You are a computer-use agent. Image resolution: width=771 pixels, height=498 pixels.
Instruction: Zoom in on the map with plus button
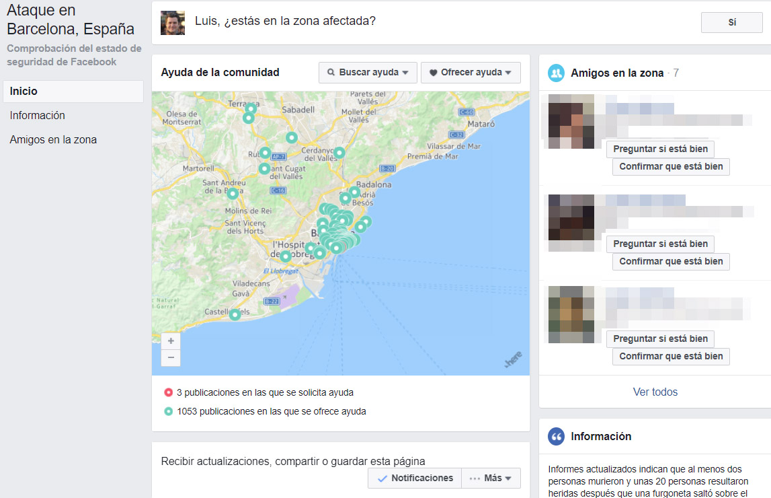(171, 341)
